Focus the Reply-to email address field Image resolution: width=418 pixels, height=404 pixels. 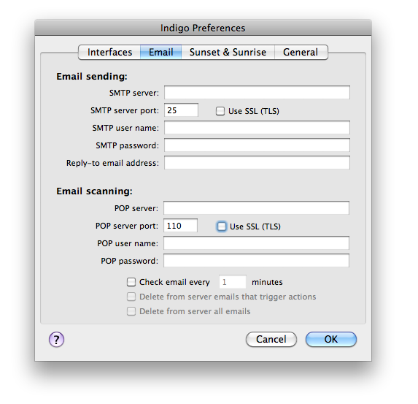257,163
